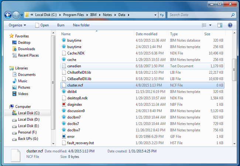Click the New folder button
This screenshot has width=240, height=166.
pyautogui.click(x=81, y=25)
